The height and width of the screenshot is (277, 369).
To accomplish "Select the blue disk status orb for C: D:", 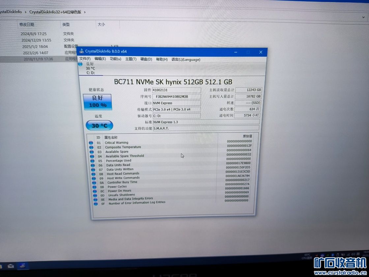I will click(80, 64).
